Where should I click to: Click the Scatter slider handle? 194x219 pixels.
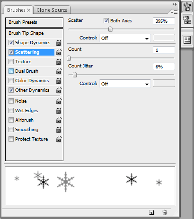point(110,29)
